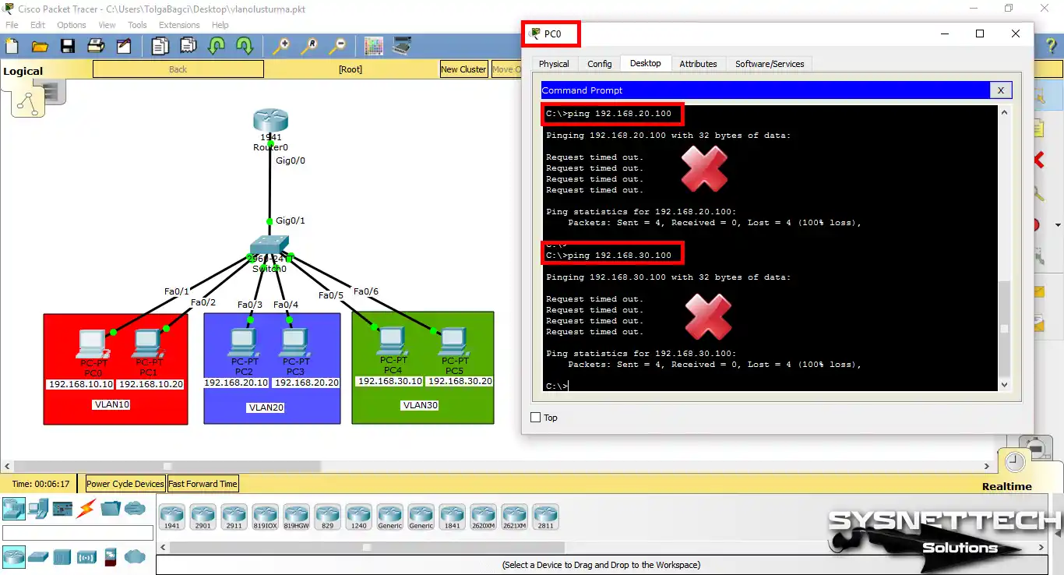Close Command Prompt with the X button
The height and width of the screenshot is (575, 1064).
[1001, 90]
